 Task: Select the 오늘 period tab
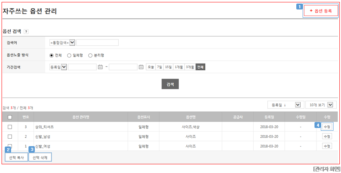click(x=151, y=67)
